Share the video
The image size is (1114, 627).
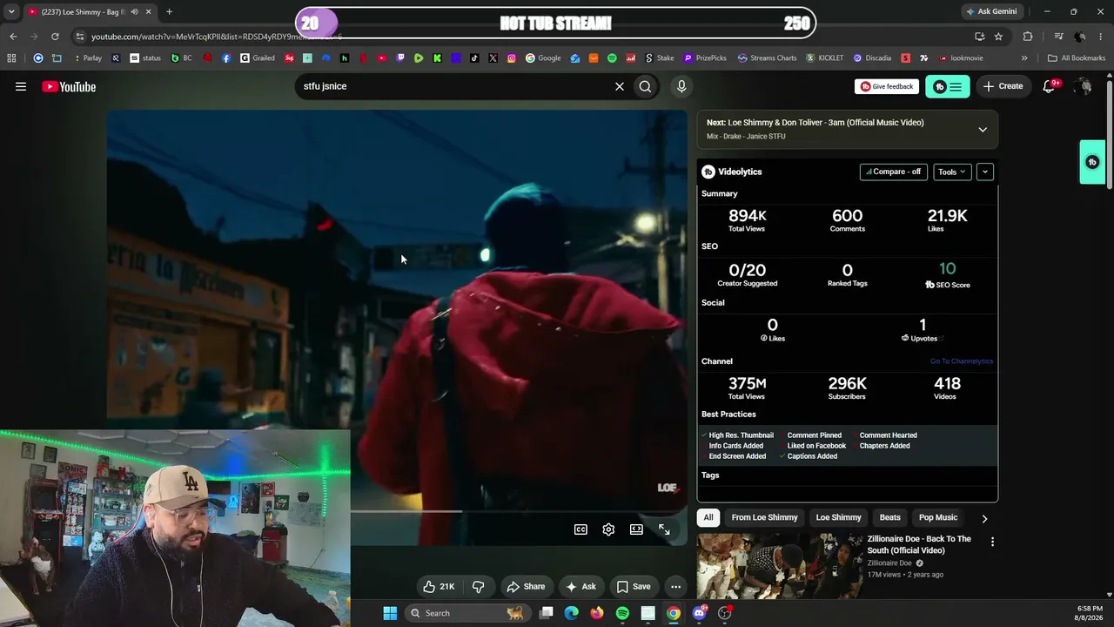click(x=526, y=587)
